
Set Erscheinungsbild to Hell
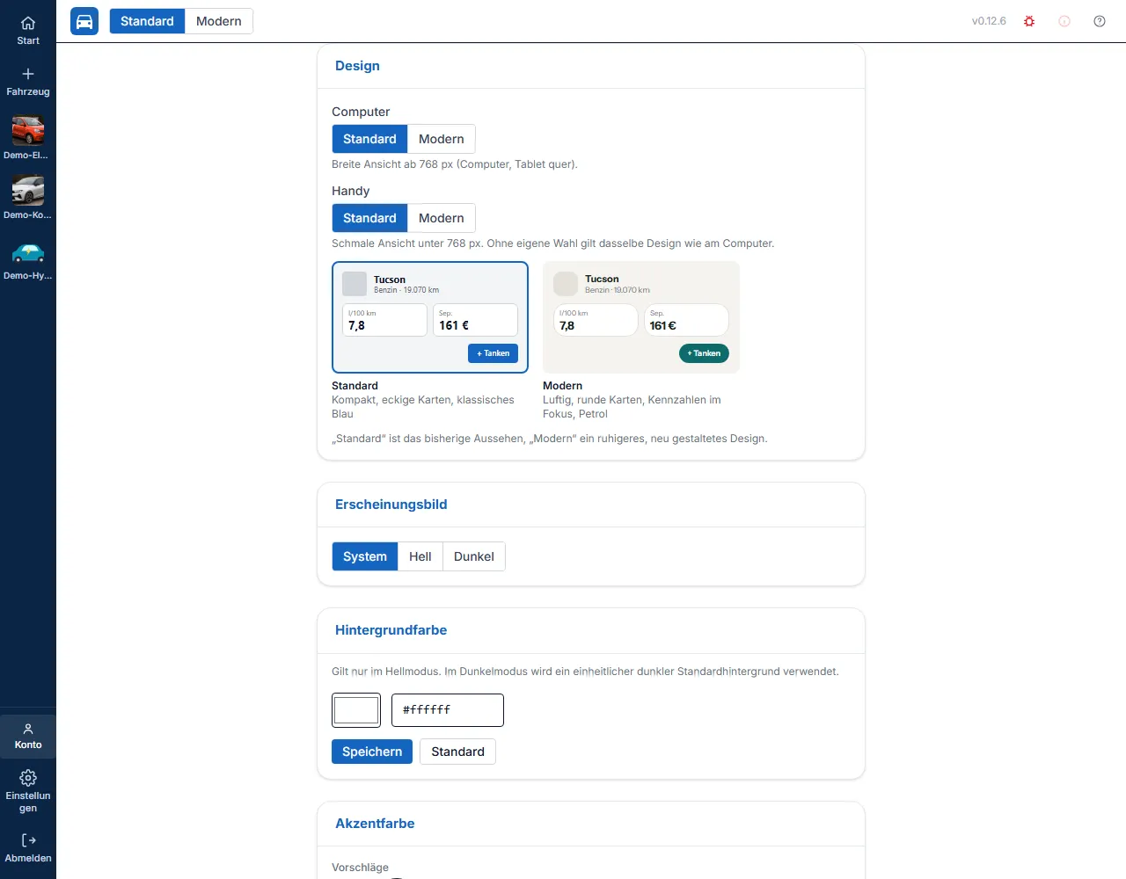click(420, 556)
